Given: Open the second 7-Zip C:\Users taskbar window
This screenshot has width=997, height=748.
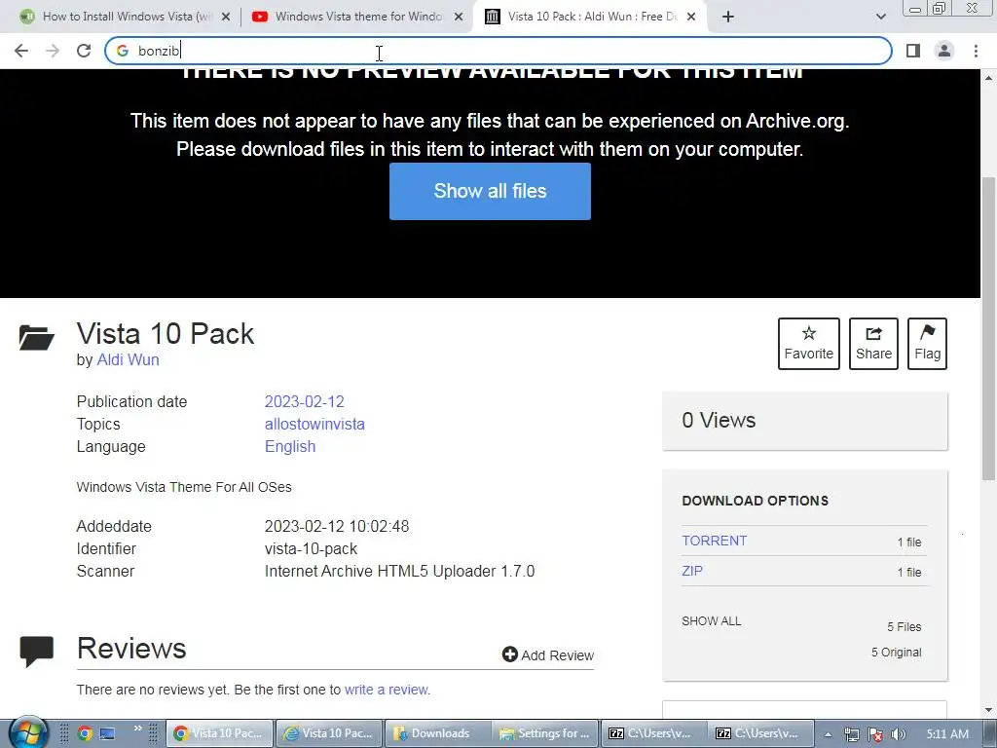Looking at the screenshot, I should (761, 733).
